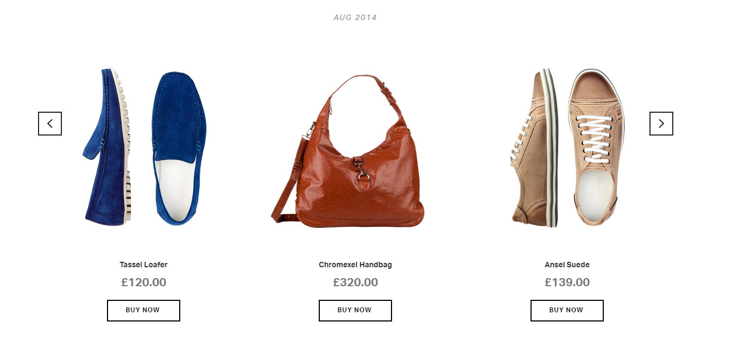Image resolution: width=745 pixels, height=341 pixels.
Task: Open the Ansel Suede product title
Action: click(567, 265)
